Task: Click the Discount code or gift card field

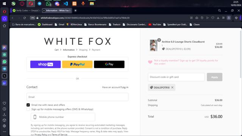Action: click(x=176, y=77)
